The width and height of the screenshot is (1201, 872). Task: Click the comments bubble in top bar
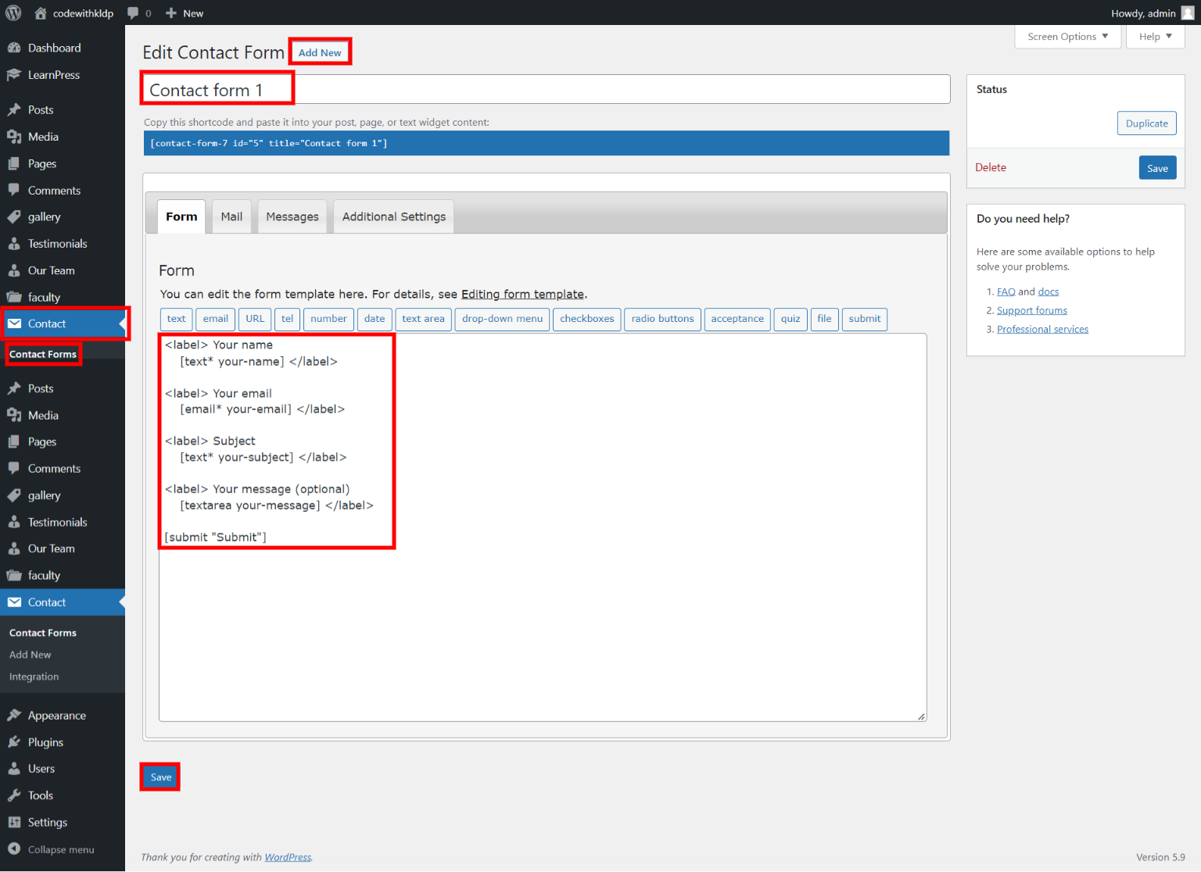134,13
